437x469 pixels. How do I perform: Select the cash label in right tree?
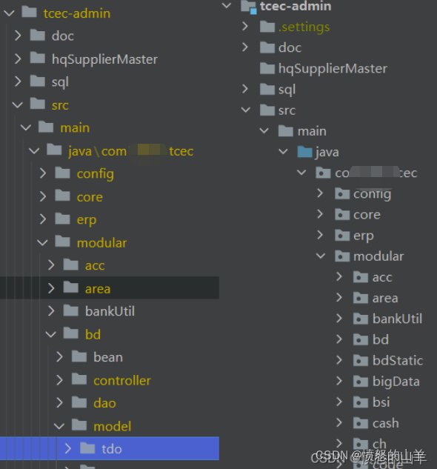click(x=386, y=423)
